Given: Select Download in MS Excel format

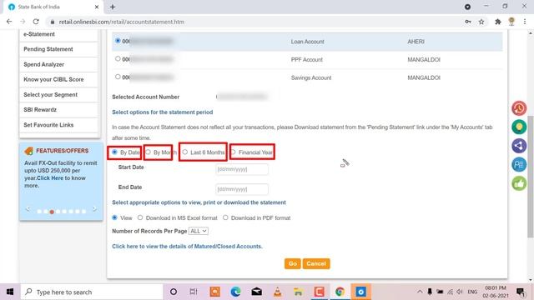Looking at the screenshot, I should point(140,217).
